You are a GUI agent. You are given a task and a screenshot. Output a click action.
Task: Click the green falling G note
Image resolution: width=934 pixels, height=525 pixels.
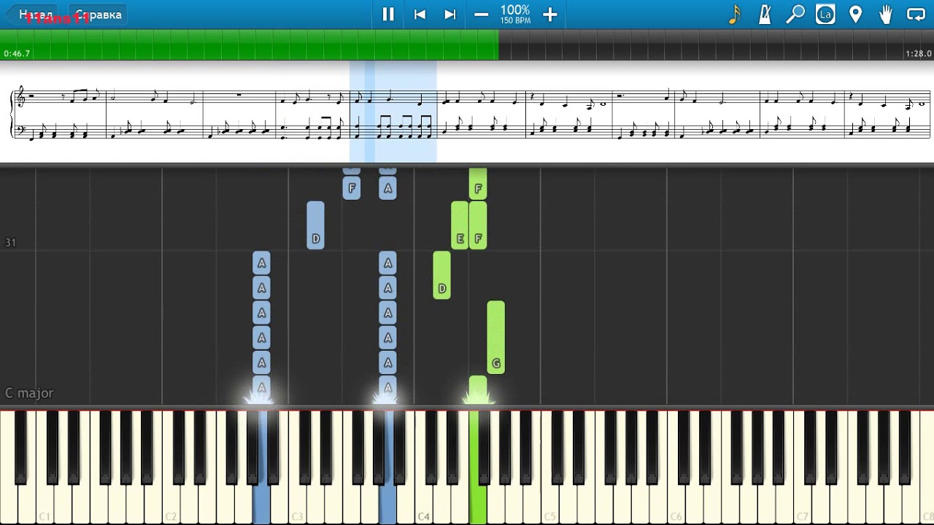[495, 338]
